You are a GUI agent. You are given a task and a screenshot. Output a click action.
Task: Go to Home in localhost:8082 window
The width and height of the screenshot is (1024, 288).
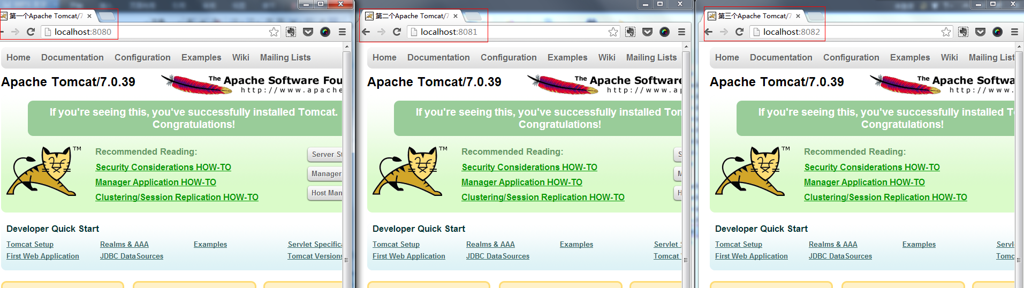pos(727,57)
